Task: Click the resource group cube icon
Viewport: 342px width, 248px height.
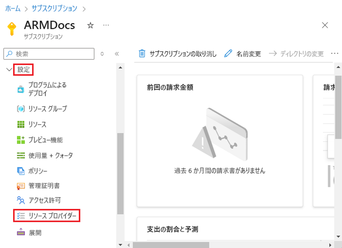Action: click(x=21, y=109)
